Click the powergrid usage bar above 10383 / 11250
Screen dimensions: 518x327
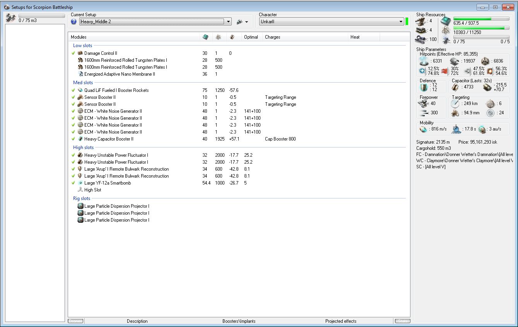coord(482,28)
